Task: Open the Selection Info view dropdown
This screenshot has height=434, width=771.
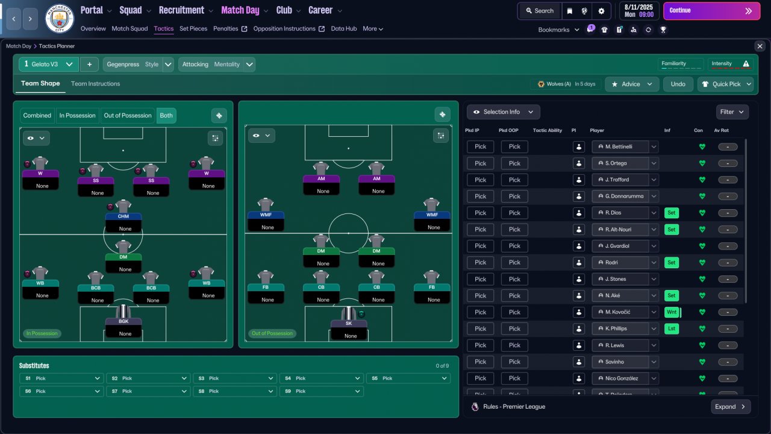Action: click(504, 112)
